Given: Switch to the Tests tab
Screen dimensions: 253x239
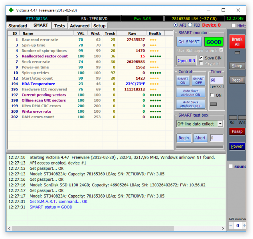Looking at the screenshot, I should 59,26.
